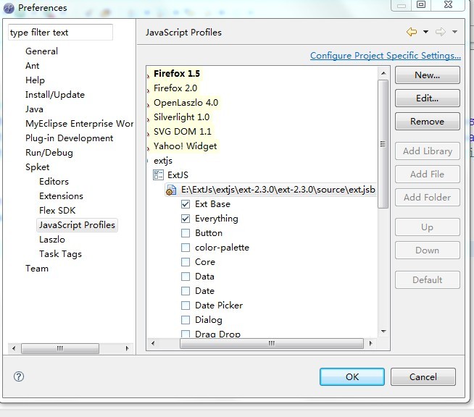Screen dimensions: 474x417
Task: Click profile list scroll down arrow
Action: (x=383, y=332)
